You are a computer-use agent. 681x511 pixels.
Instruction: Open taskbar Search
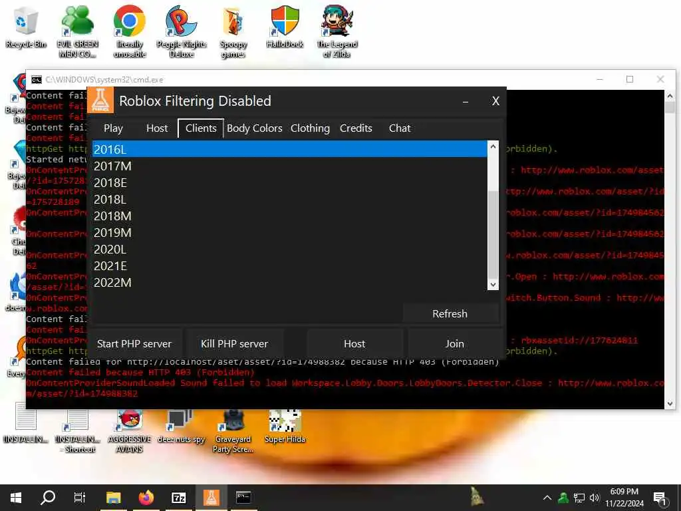coord(48,498)
